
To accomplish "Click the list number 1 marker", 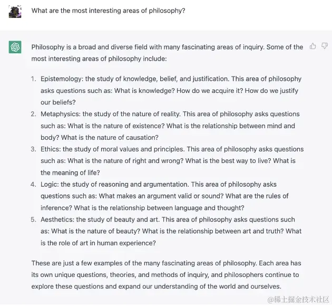I will point(33,79).
